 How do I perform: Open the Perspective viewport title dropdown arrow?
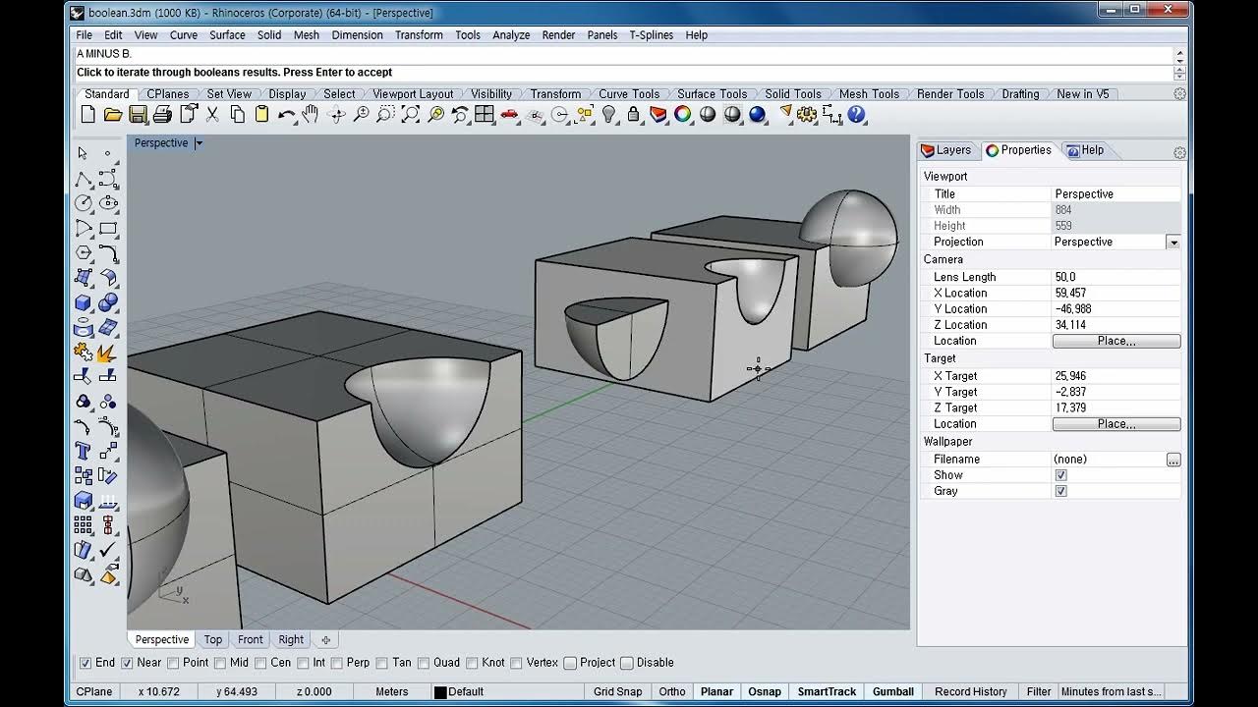coord(199,143)
